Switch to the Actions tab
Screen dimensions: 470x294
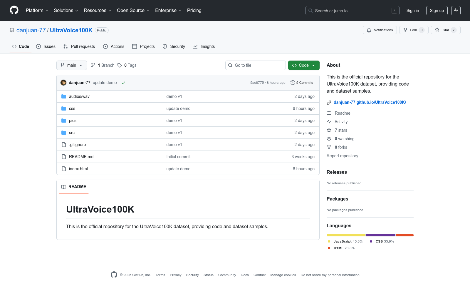114,46
